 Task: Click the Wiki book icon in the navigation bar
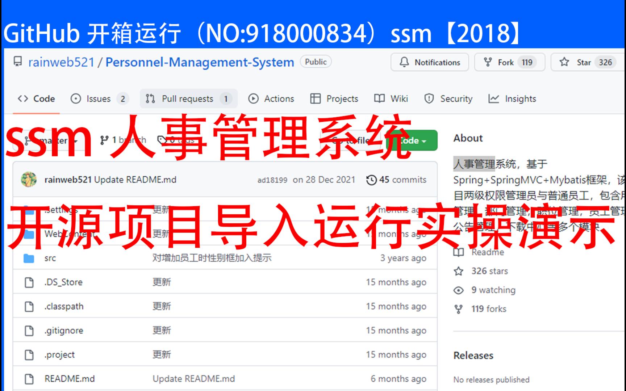tap(379, 98)
